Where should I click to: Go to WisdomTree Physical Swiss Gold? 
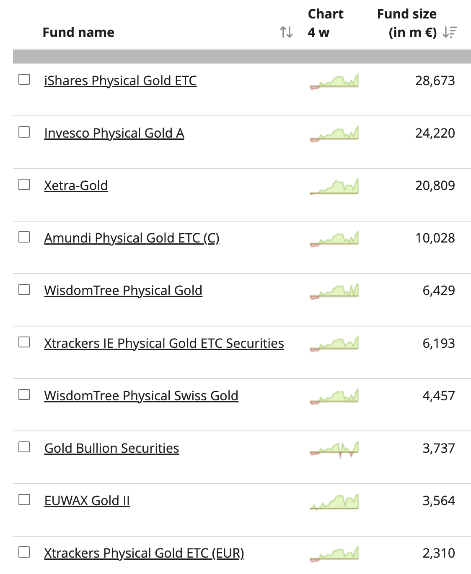tap(141, 396)
